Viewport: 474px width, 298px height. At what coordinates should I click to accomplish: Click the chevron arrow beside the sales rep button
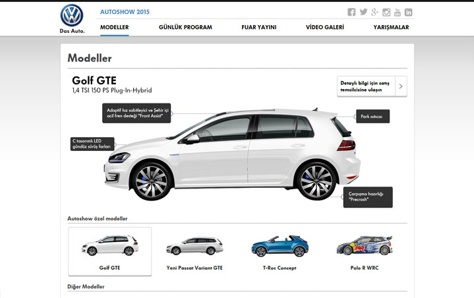pos(401,86)
